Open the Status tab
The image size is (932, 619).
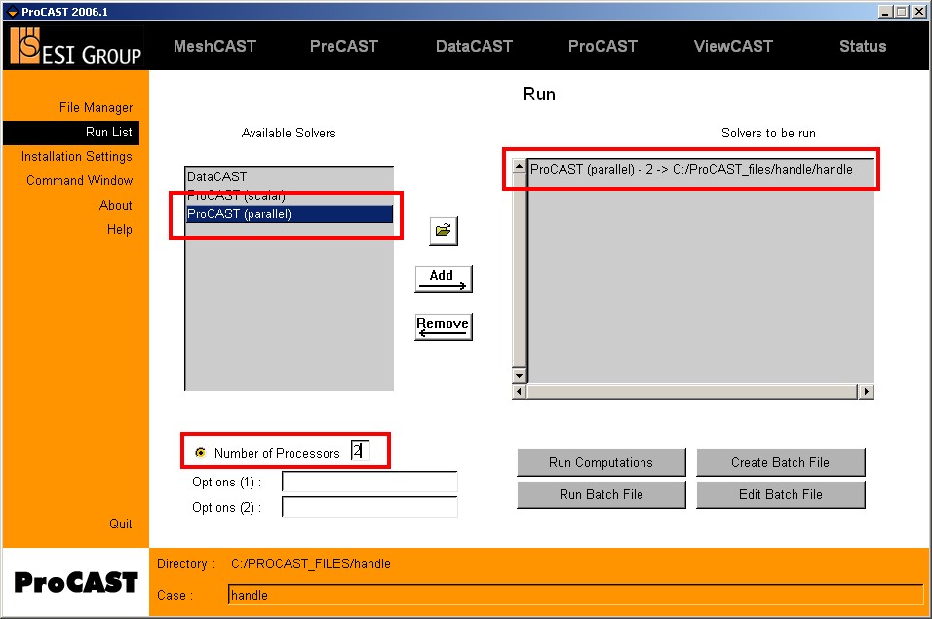coord(863,47)
